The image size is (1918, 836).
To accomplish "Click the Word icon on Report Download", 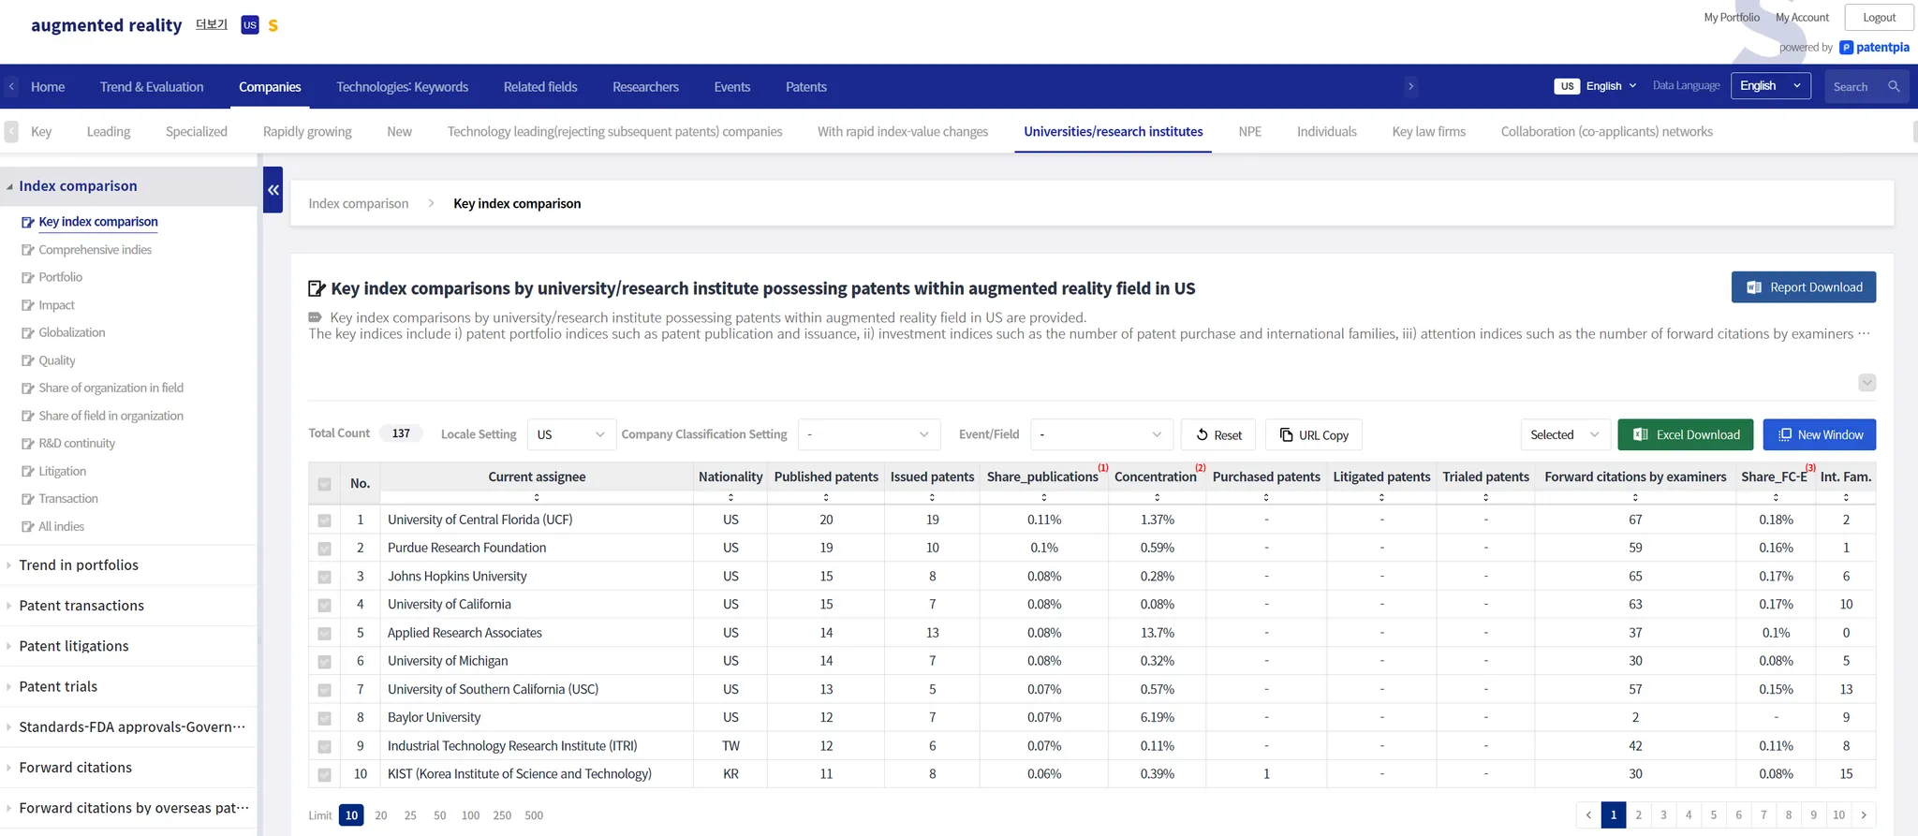I will click(x=1754, y=287).
